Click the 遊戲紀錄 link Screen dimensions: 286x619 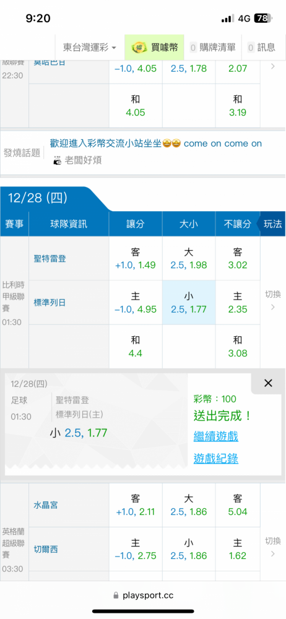pyautogui.click(x=215, y=458)
